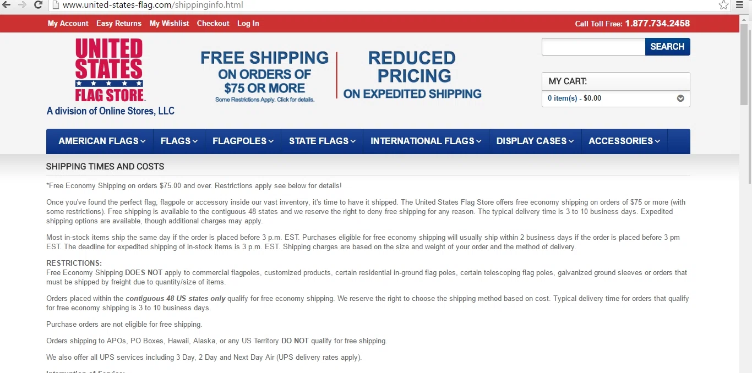Open the State Flags menu
Screen dimensions: 752x373
pyautogui.click(x=322, y=141)
